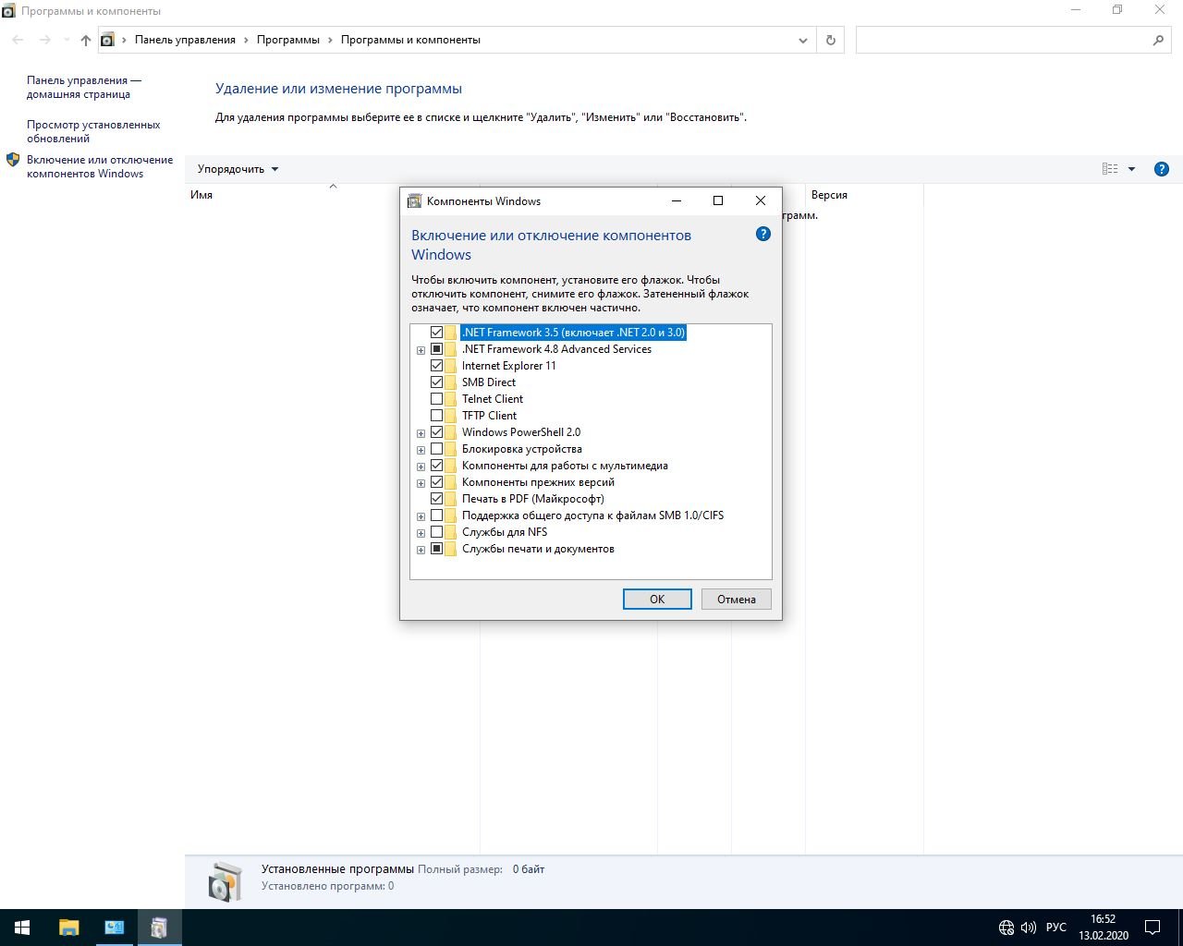
Task: Expand Поддержка общего доступа SMB 1.0/CIFS node
Action: 421,516
